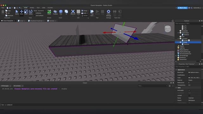Collapse the Materializer tree item
The image size is (203, 114).
[178, 33]
